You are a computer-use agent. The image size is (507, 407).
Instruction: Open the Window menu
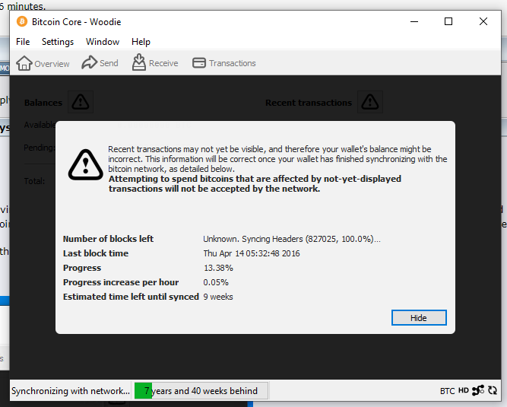(103, 42)
